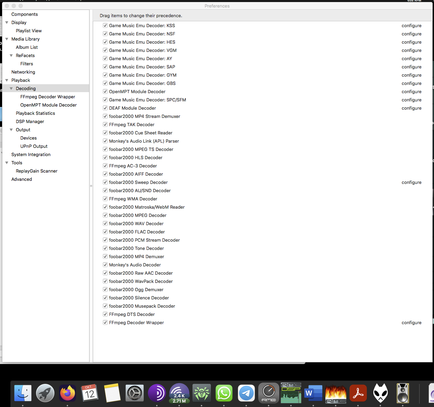Collapse the Display tree section
Viewport: 434px width, 407px height.
point(7,22)
